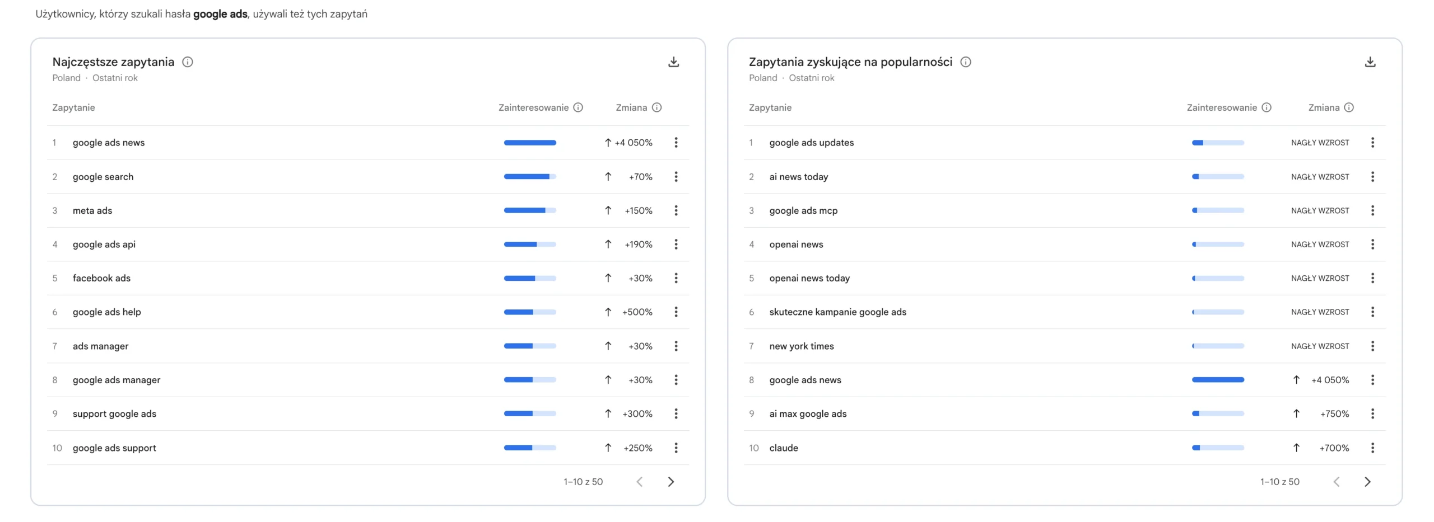The width and height of the screenshot is (1434, 522).
Task: Go to previous page of Najczęstsze zapytania
Action: click(x=640, y=482)
